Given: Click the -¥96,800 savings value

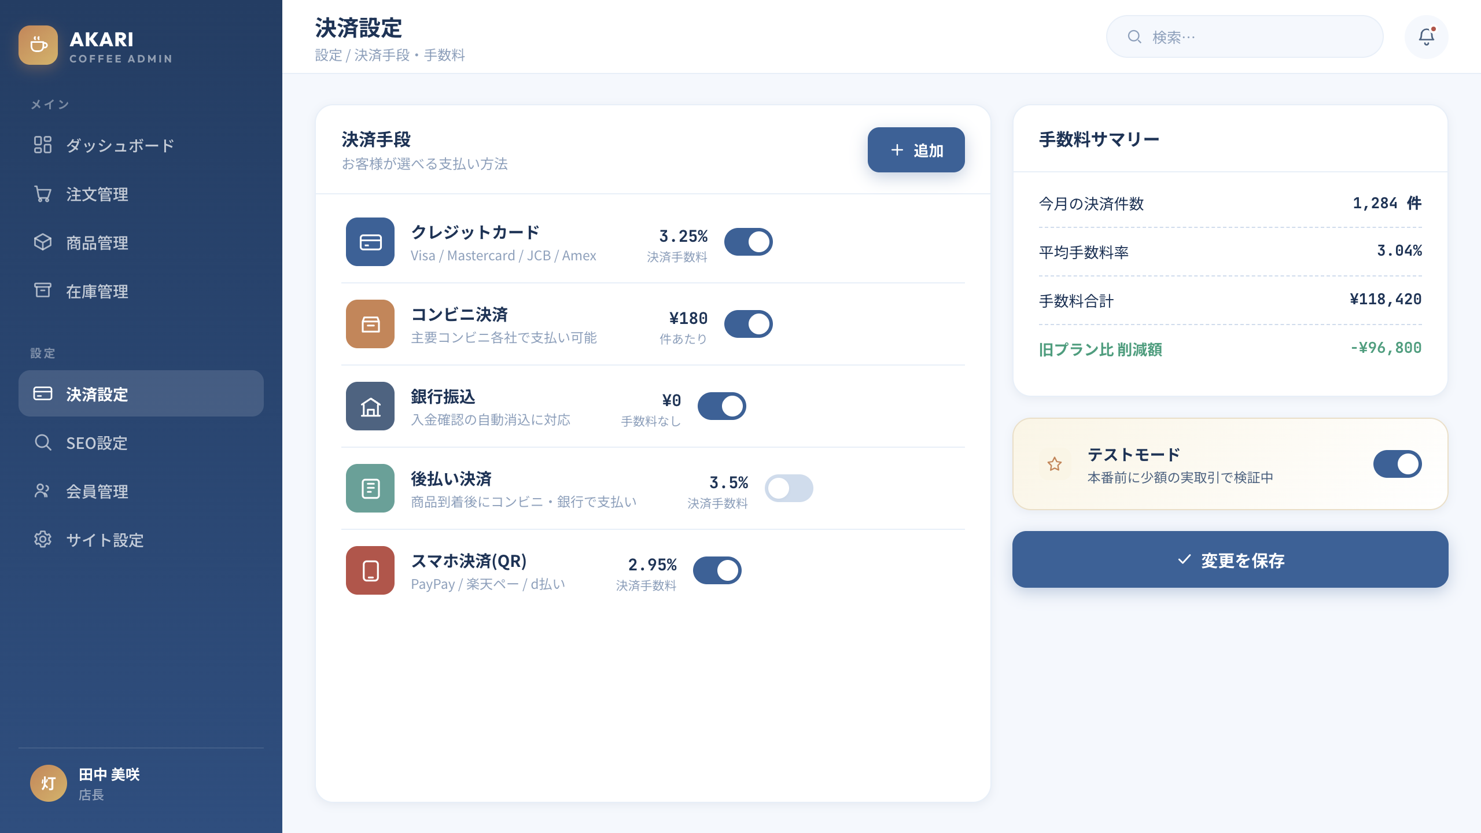Looking at the screenshot, I should point(1386,348).
